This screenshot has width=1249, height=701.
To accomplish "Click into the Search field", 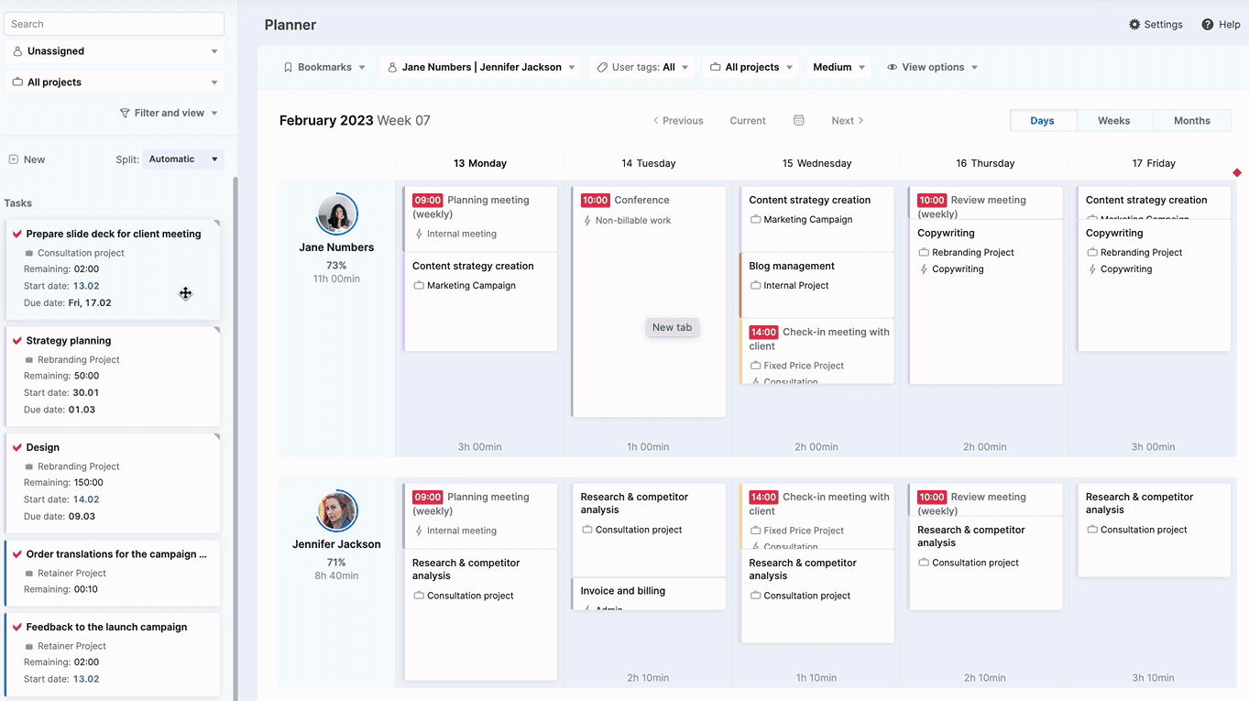I will click(115, 24).
